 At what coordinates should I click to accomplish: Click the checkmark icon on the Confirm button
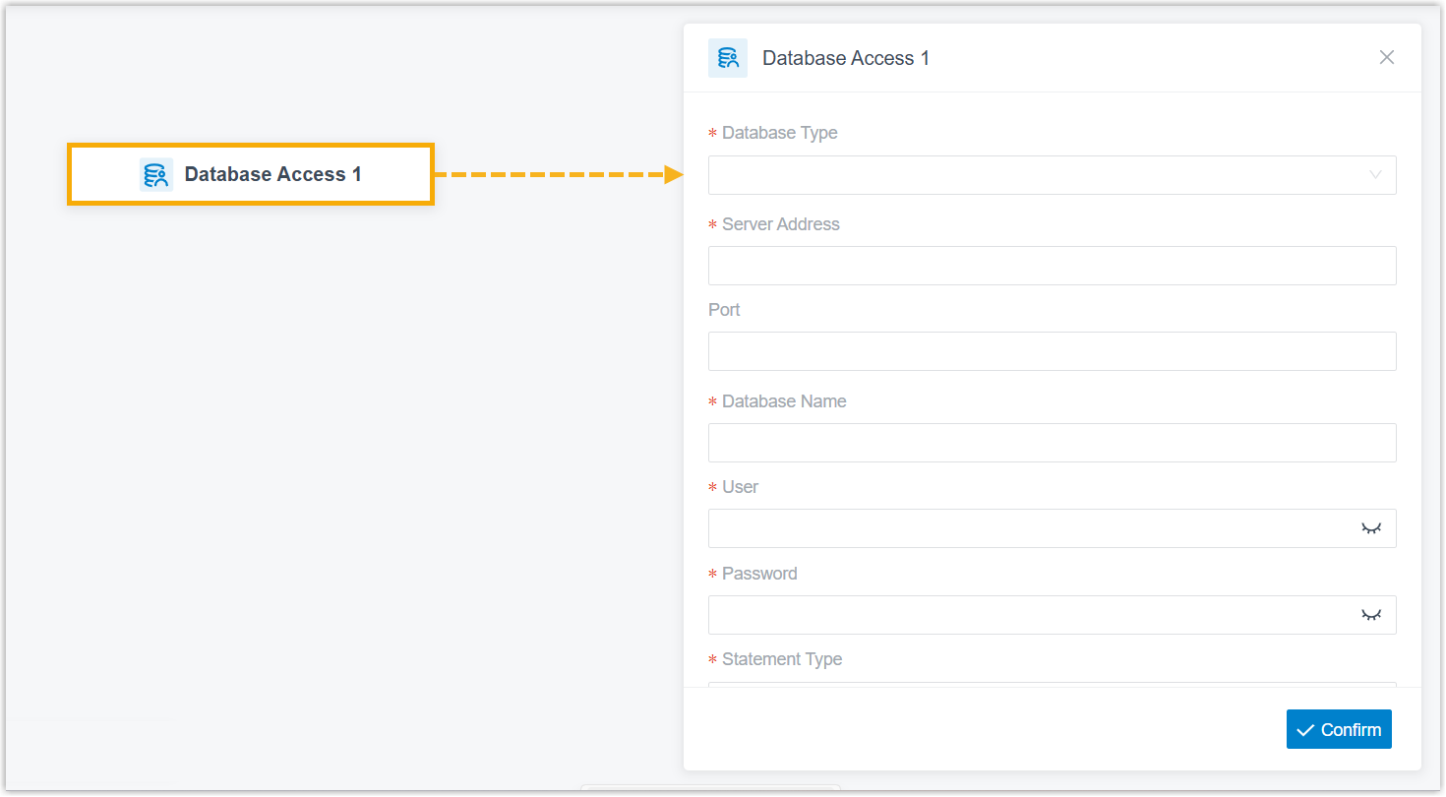[x=1305, y=730]
